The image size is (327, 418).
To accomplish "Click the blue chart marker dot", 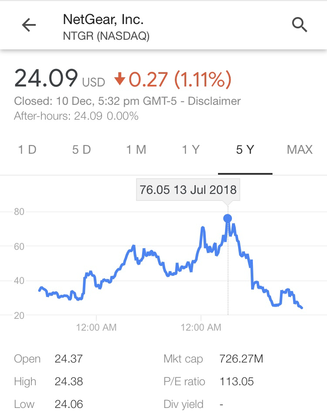I will coord(228,218).
